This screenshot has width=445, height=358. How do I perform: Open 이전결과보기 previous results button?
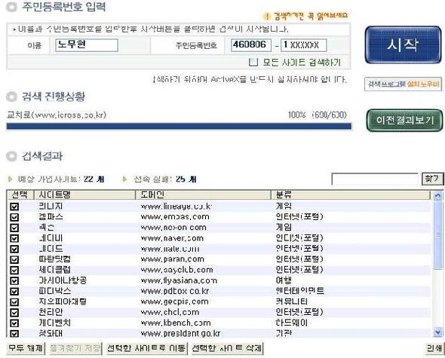click(x=405, y=121)
